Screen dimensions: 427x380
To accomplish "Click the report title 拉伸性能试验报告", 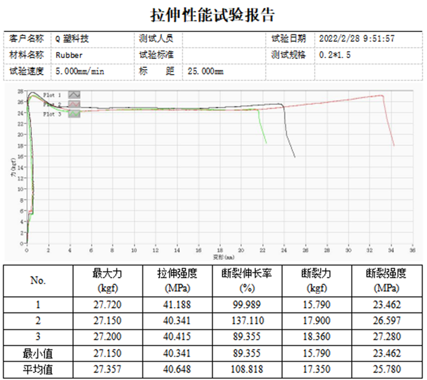I will click(213, 16).
